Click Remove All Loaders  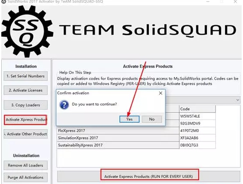coord(26,165)
